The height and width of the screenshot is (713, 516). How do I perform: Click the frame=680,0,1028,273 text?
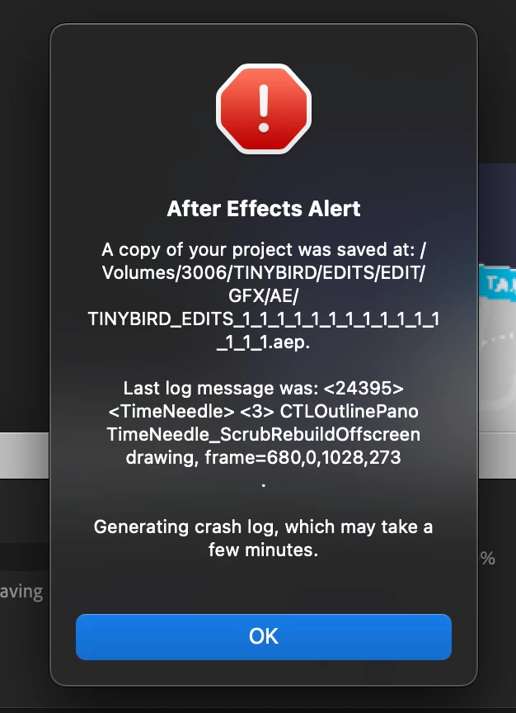point(303,457)
